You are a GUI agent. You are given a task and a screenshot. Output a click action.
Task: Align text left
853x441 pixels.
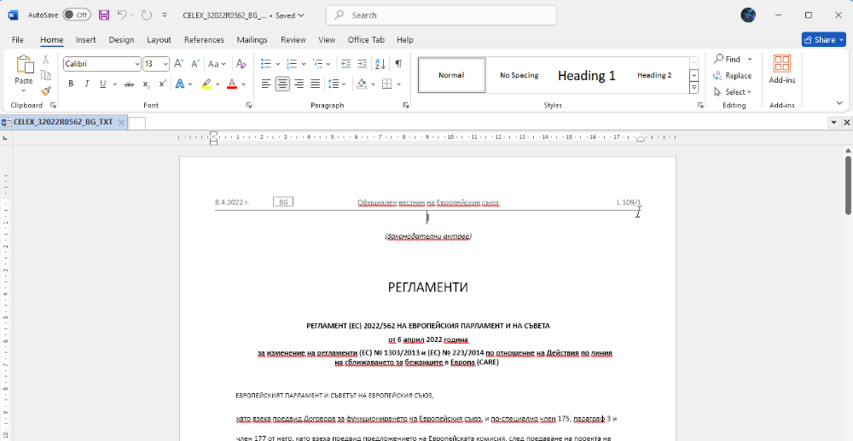click(266, 84)
